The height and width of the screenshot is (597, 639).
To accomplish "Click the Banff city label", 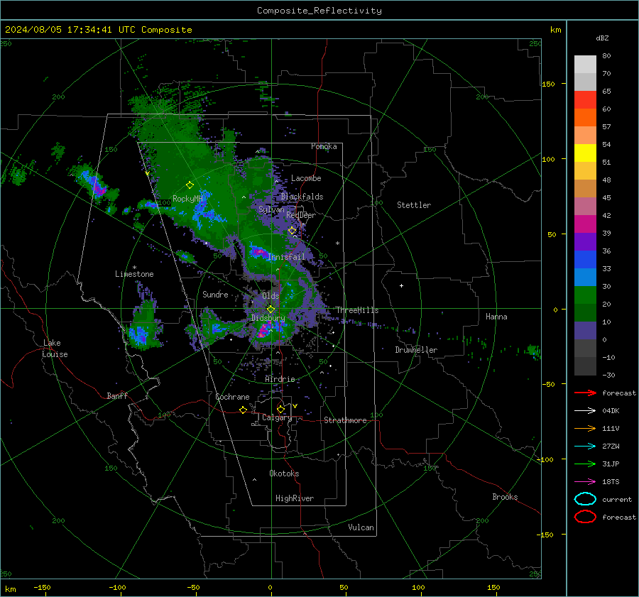I will tap(117, 396).
